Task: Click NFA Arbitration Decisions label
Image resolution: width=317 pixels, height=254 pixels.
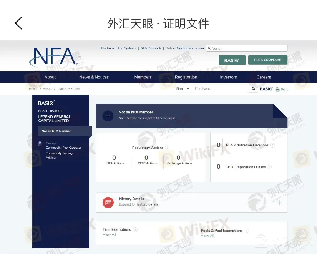Action: (x=247, y=145)
